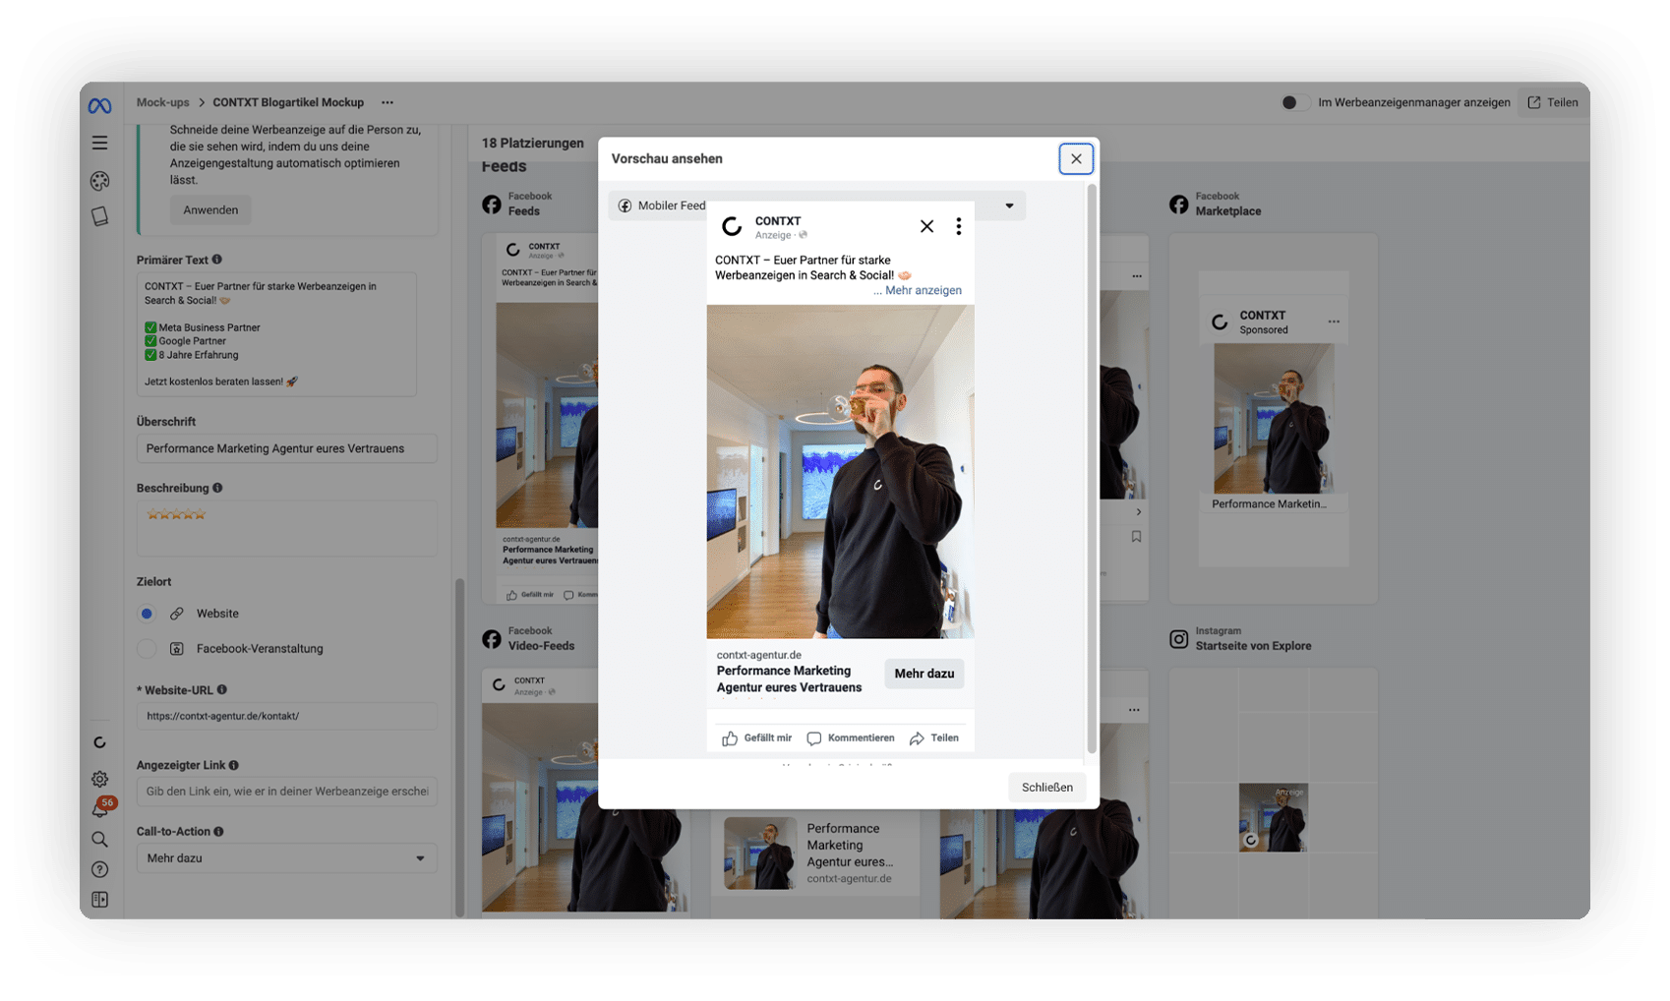Click the search magnifier in sidebar
Screen dimensions: 1670x1001
[99, 839]
